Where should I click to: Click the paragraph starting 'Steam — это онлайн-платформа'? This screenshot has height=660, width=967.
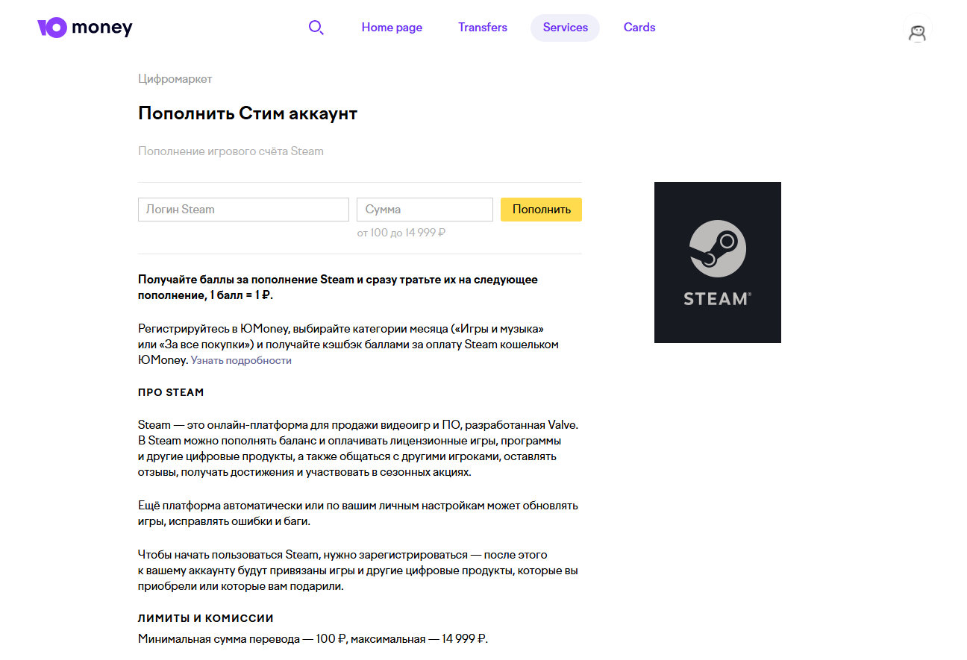point(358,448)
